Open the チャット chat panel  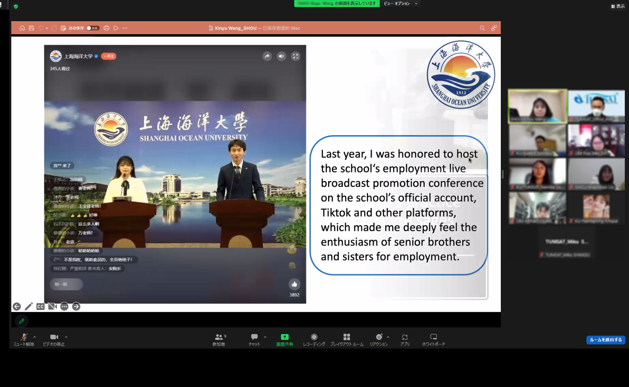coord(254,340)
